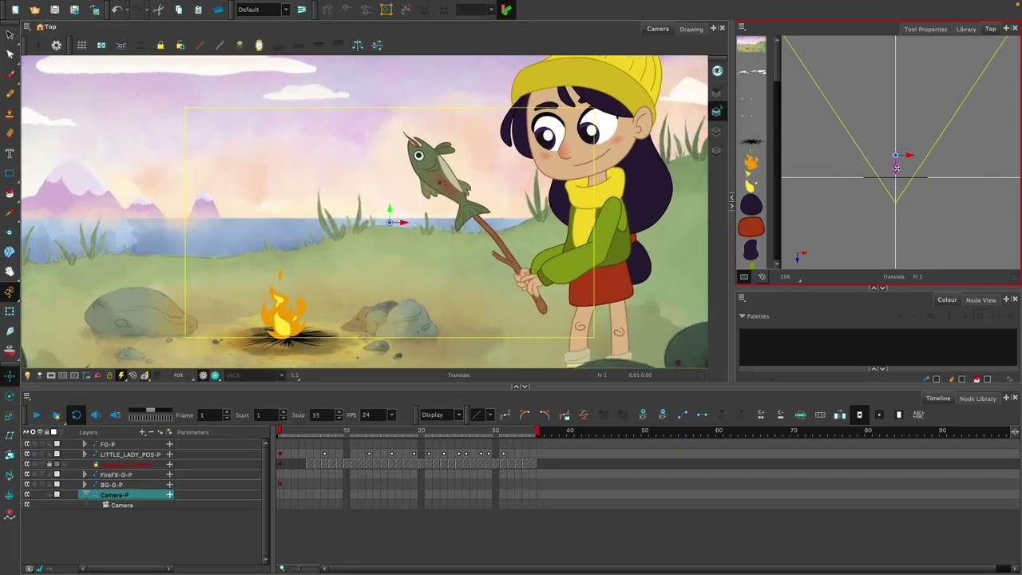The height and width of the screenshot is (575, 1022).
Task: Click the Copy icon in the top toolbar
Action: click(178, 10)
